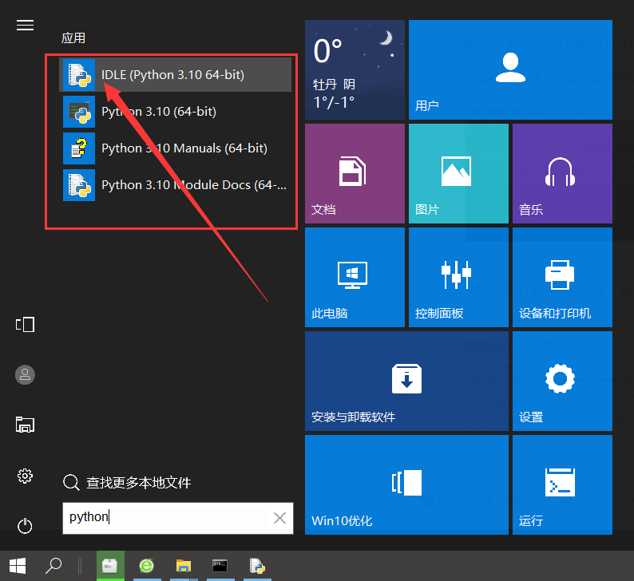Open IDLE (Python 3.10 64-bit) app
This screenshot has width=634, height=581.
[175, 75]
